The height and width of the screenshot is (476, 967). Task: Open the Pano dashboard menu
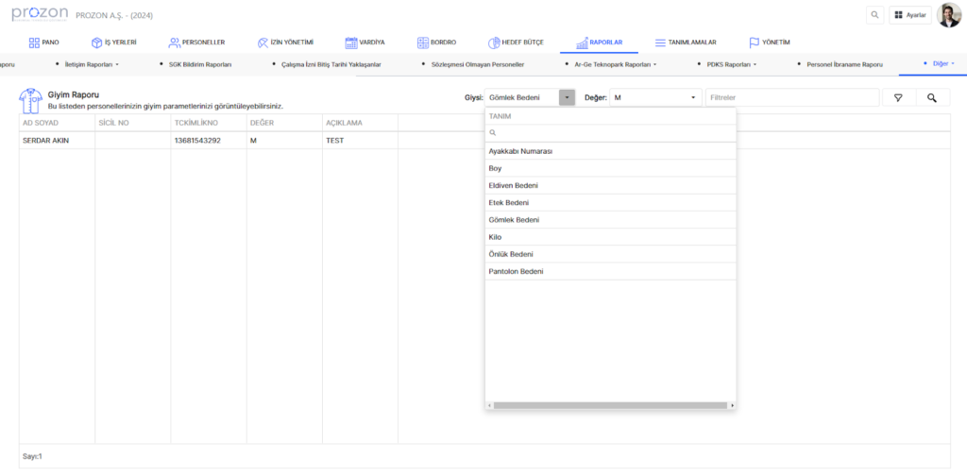[x=43, y=42]
